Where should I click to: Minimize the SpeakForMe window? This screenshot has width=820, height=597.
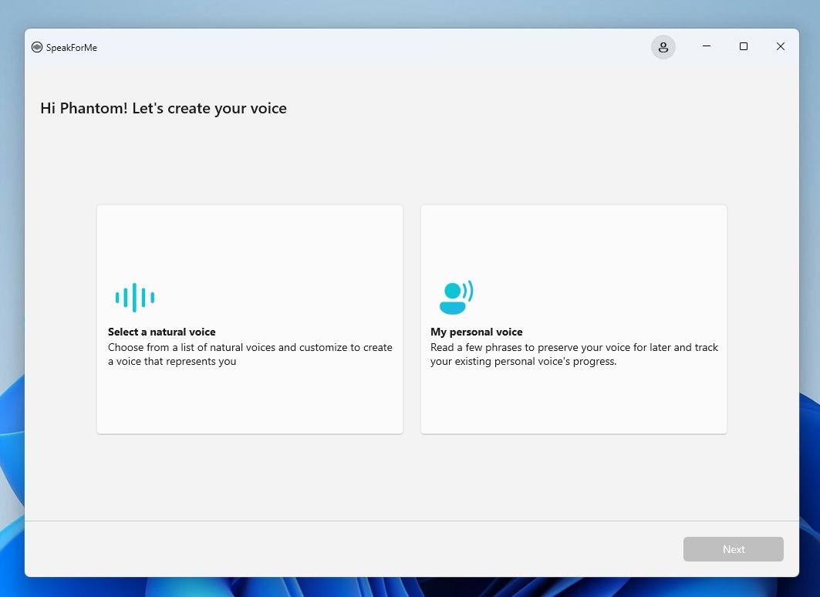coord(707,46)
